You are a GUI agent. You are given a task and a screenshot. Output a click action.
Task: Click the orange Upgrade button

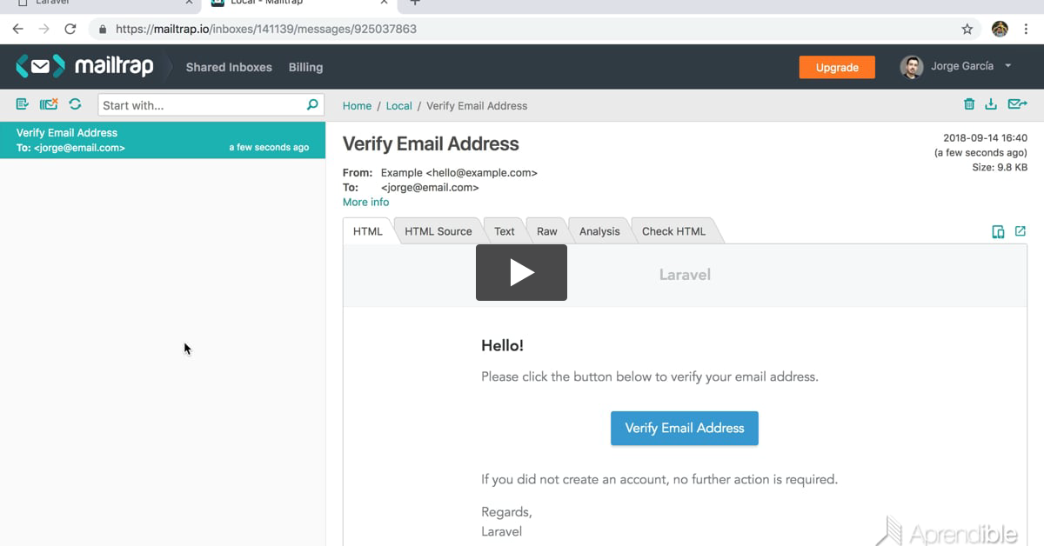tap(837, 67)
